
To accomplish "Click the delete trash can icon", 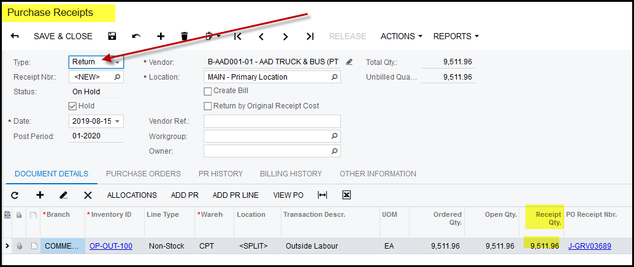I will 185,36.
